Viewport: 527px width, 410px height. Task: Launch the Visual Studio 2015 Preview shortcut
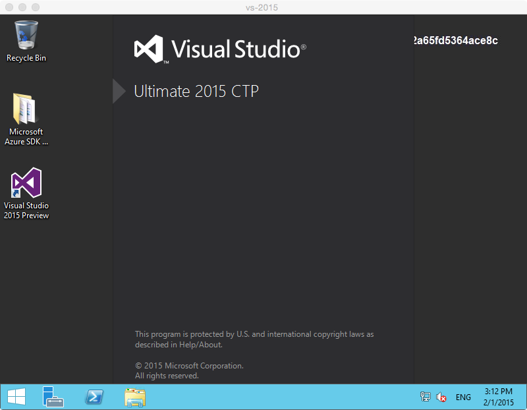pyautogui.click(x=26, y=193)
